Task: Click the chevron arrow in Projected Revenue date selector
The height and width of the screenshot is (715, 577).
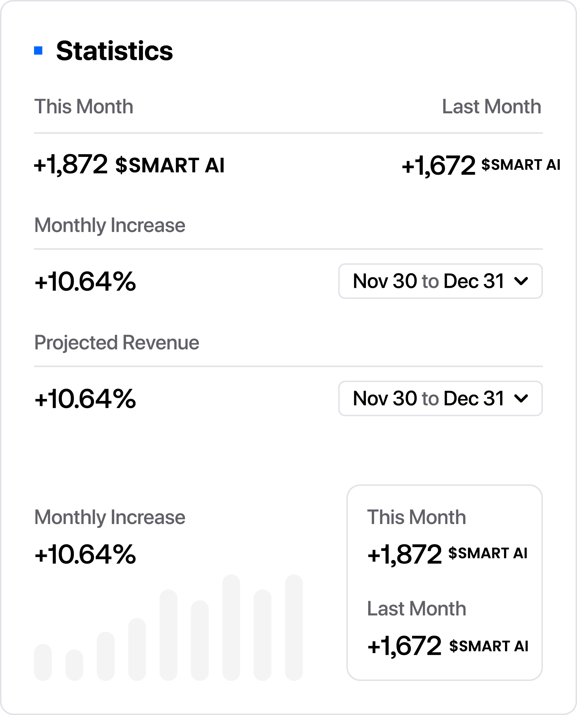Action: (x=521, y=398)
